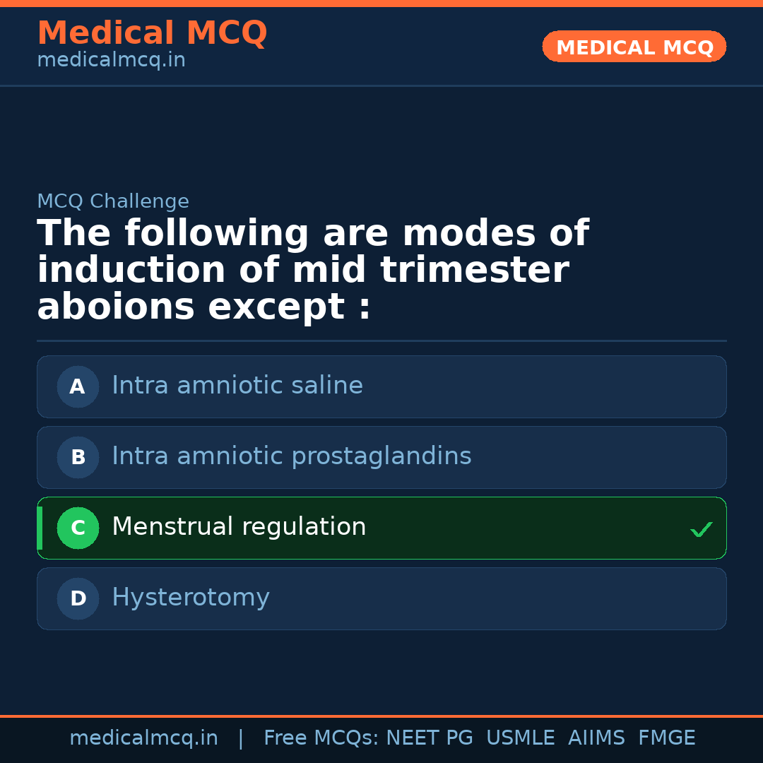Click the green C option badge
The image size is (763, 763).
click(x=78, y=528)
